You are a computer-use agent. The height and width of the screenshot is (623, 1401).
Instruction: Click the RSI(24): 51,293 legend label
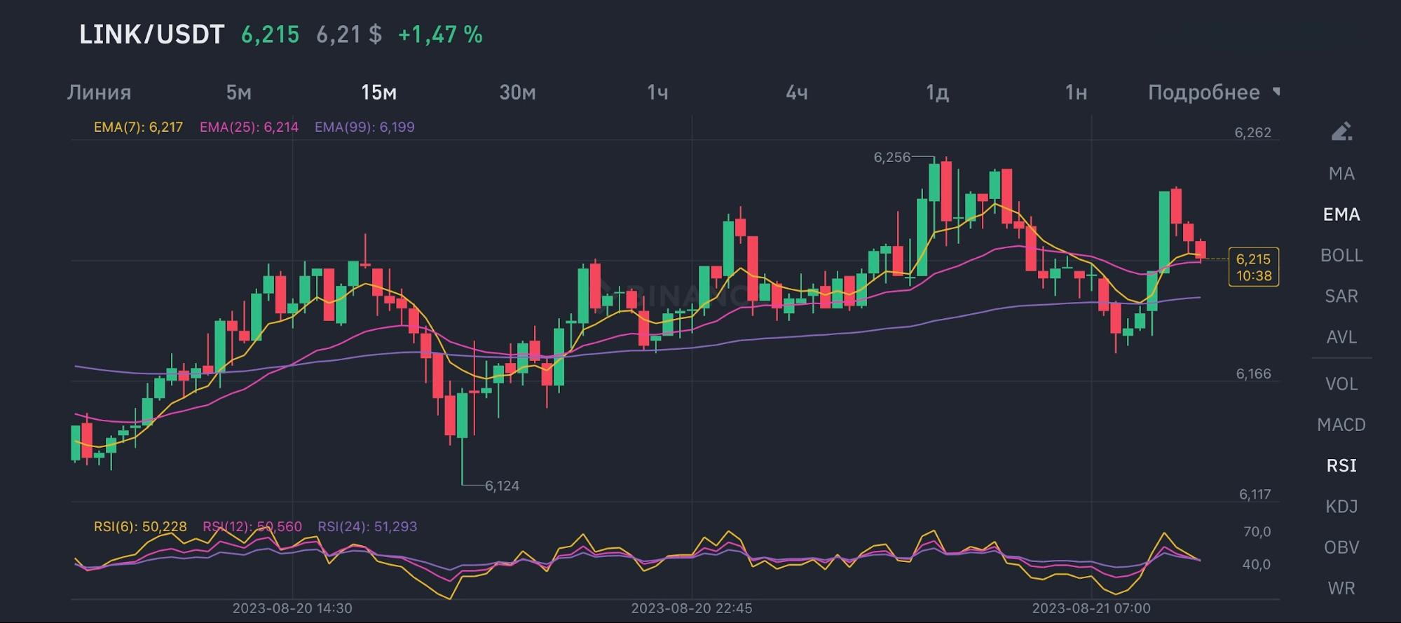click(x=367, y=526)
